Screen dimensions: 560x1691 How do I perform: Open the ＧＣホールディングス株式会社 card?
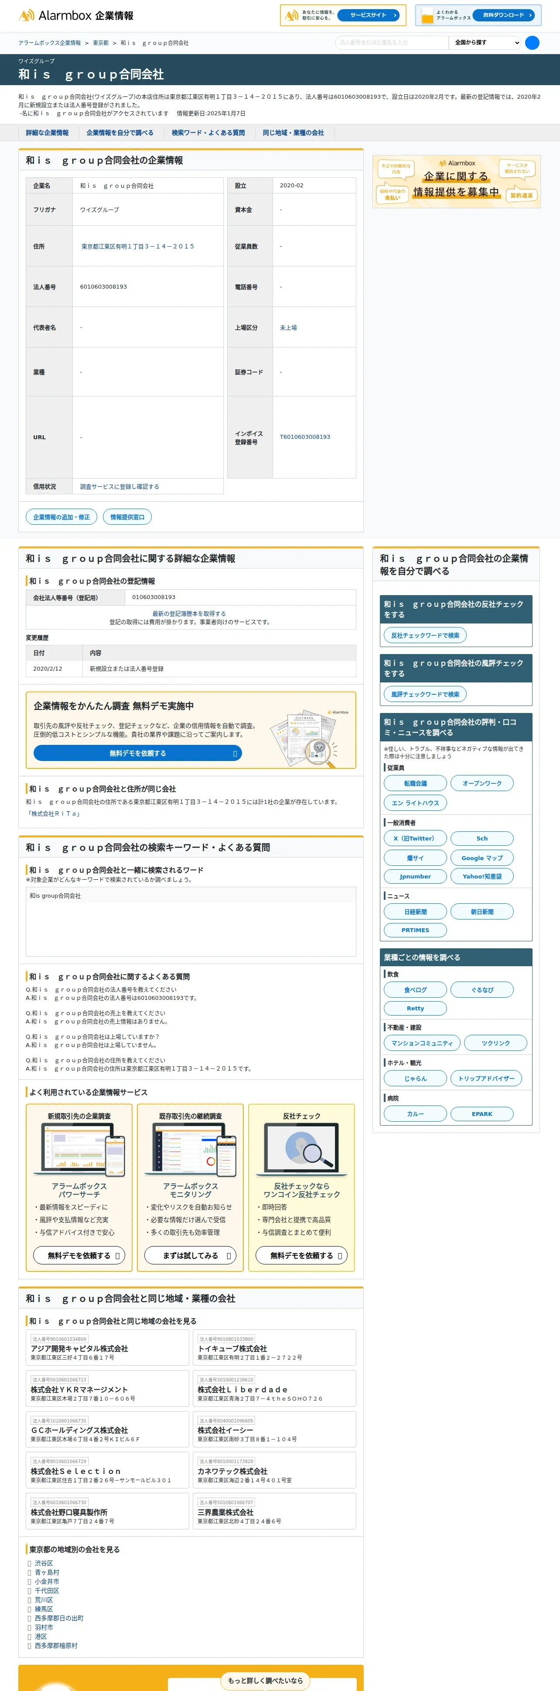coord(108,1429)
